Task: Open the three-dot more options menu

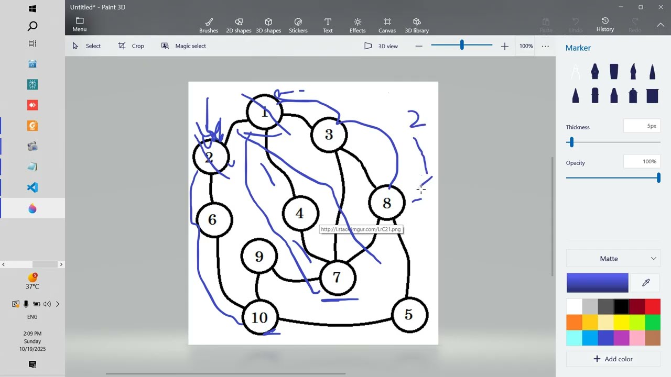Action: [x=545, y=46]
